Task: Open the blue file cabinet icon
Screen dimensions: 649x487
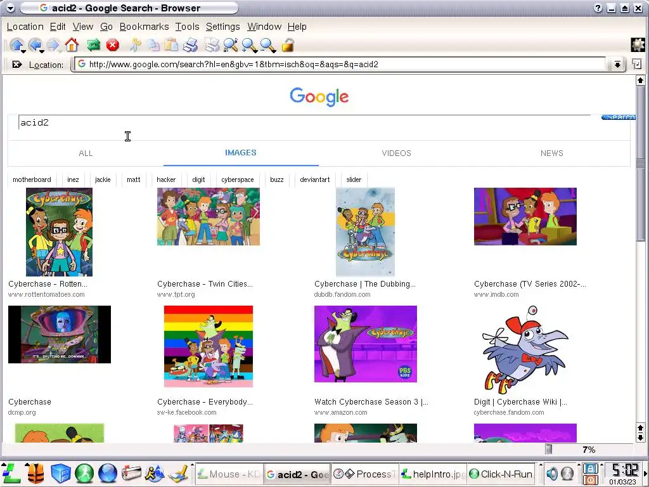Action: click(61, 473)
